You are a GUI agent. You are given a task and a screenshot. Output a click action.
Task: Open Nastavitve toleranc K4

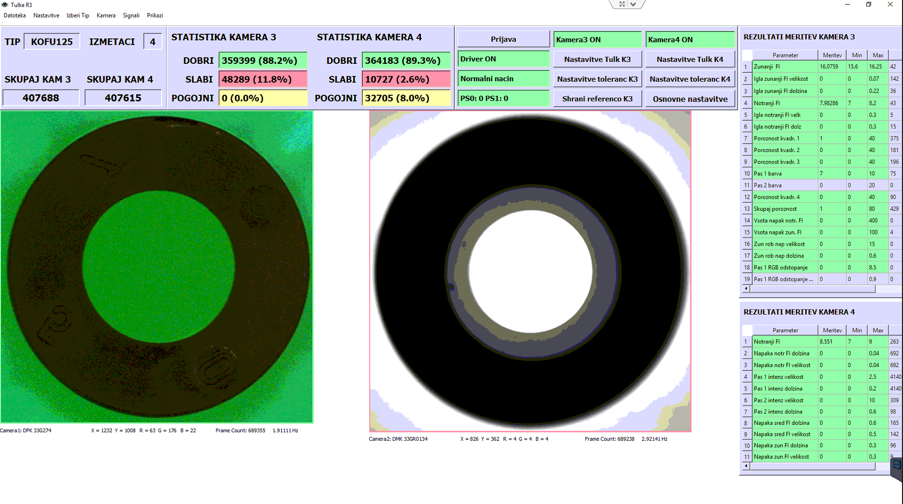click(x=689, y=79)
